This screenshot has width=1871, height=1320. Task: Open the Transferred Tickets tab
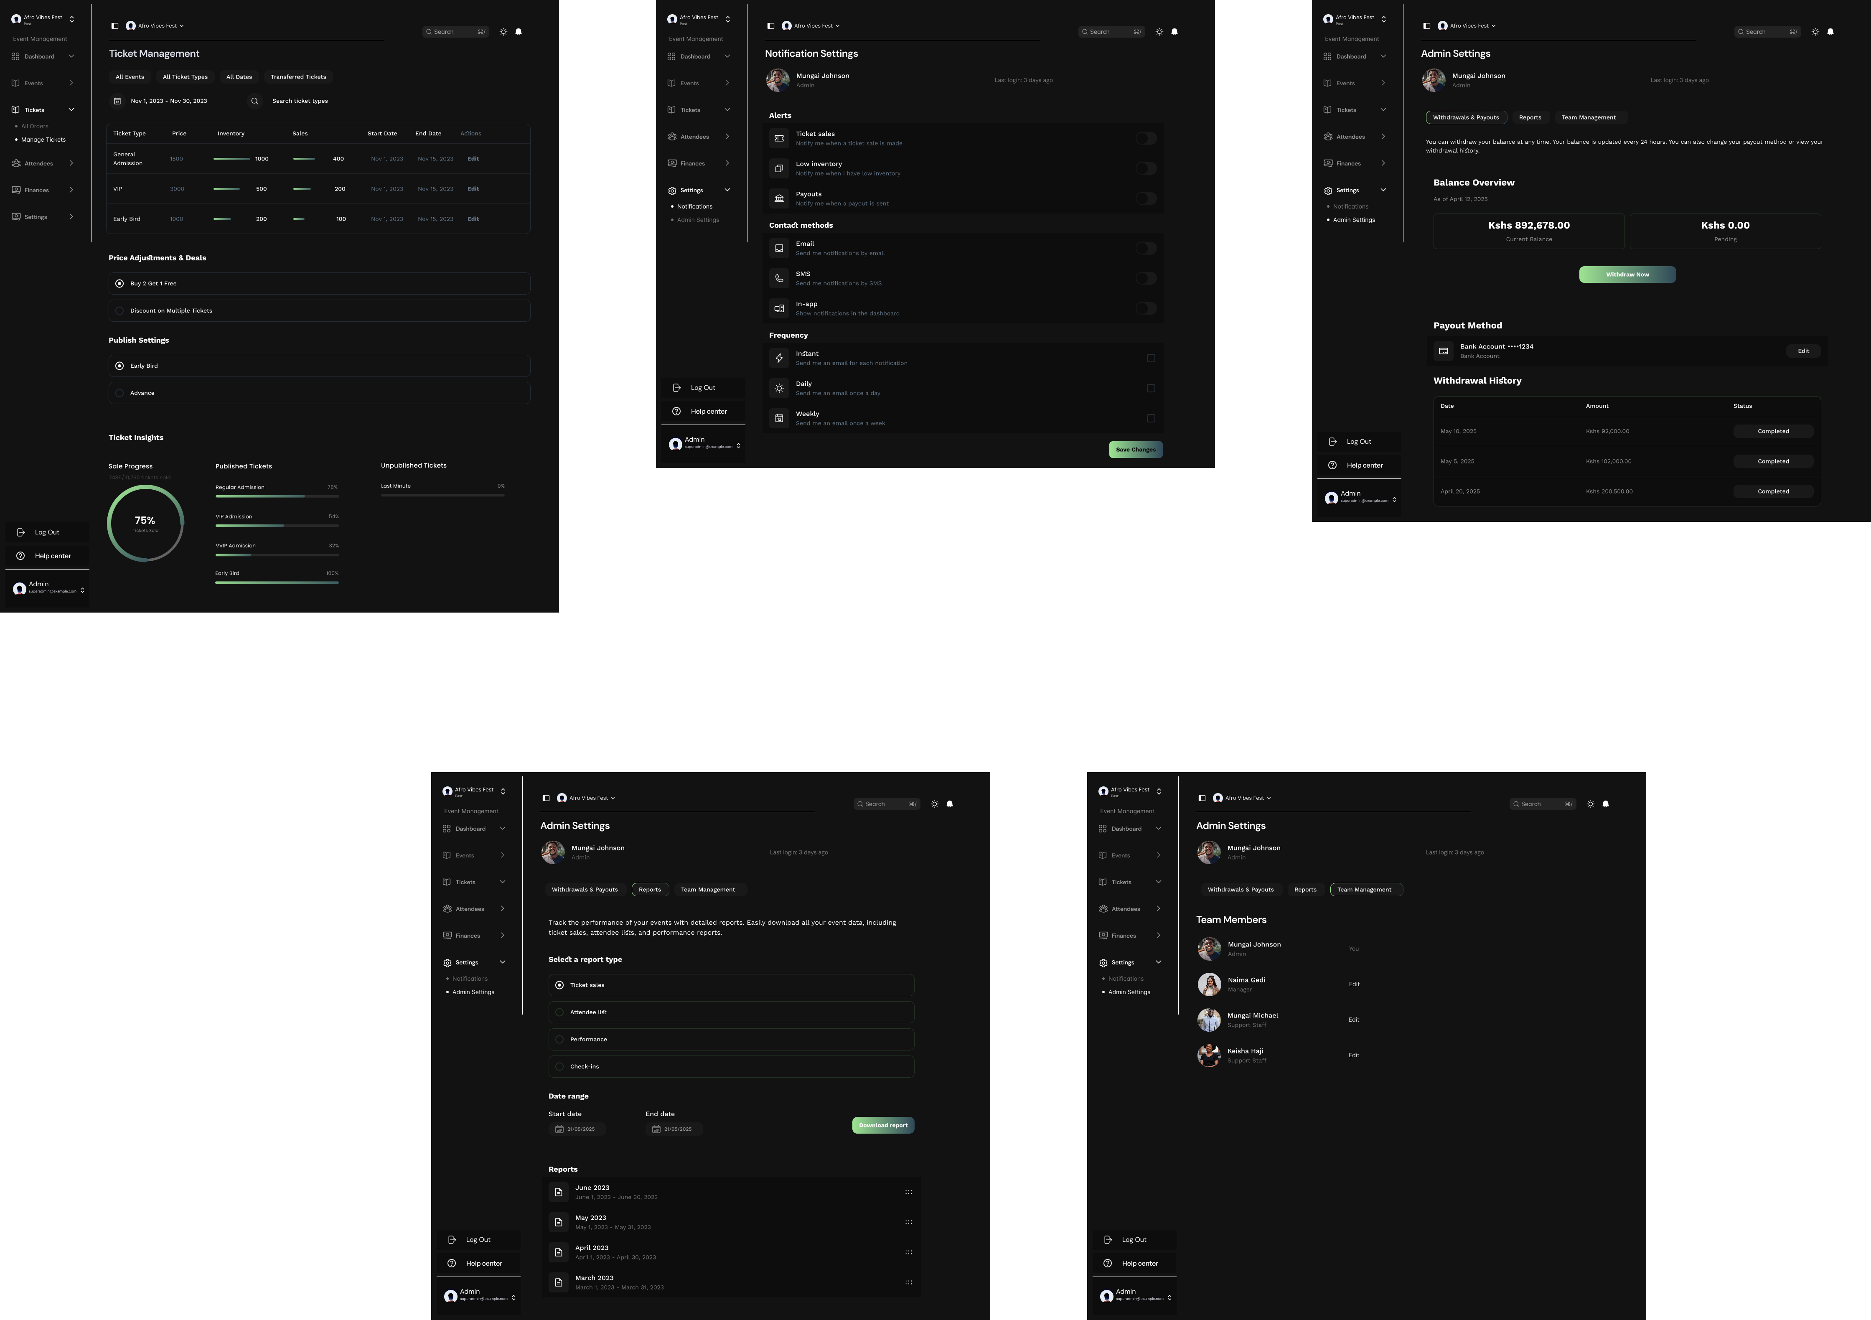pyautogui.click(x=298, y=76)
